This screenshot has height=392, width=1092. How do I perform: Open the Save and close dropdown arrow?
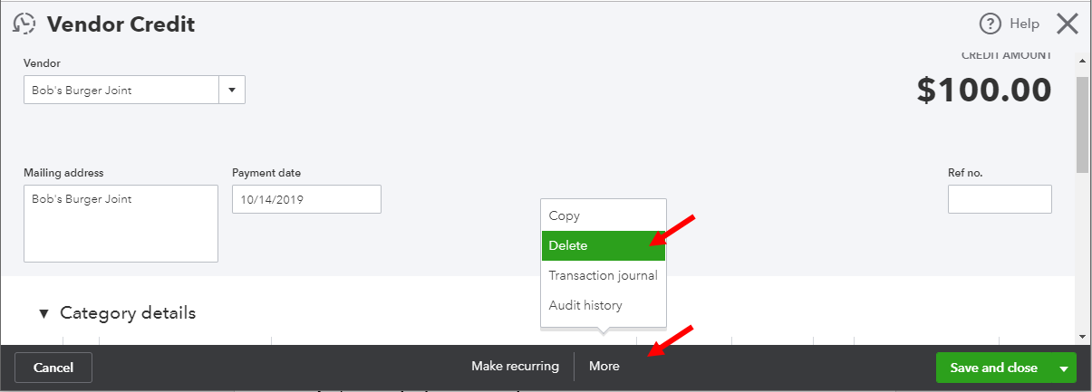[x=1064, y=368]
